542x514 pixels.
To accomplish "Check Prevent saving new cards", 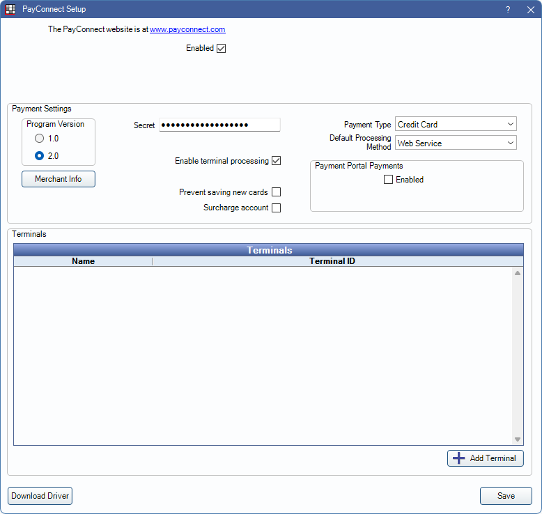I will click(277, 192).
